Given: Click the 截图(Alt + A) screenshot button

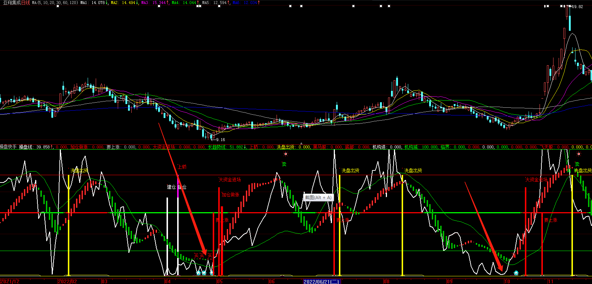Looking at the screenshot, I should (318, 198).
